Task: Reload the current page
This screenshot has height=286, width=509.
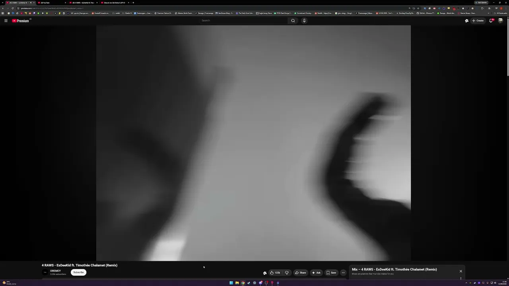Action: [12, 8]
